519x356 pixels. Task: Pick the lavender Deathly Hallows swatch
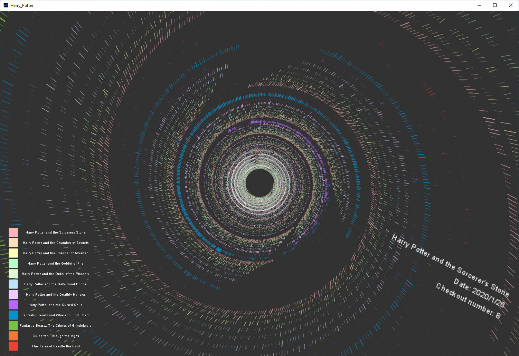pyautogui.click(x=13, y=294)
